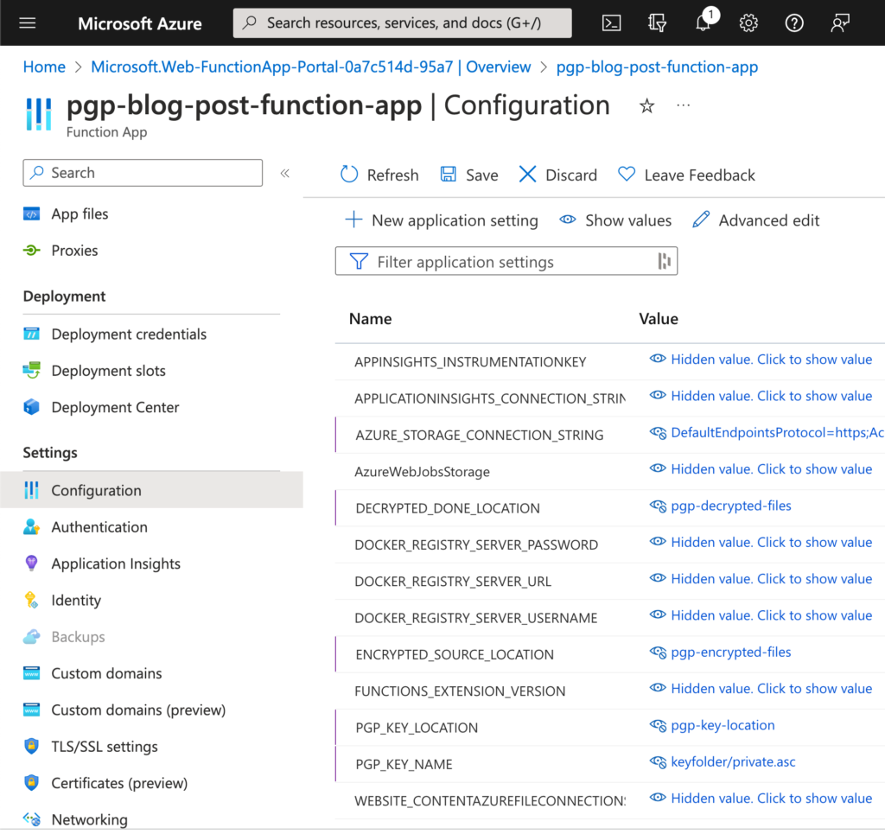Focus the Filter application settings field
Image resolution: width=885 pixels, height=834 pixels.
(x=506, y=261)
